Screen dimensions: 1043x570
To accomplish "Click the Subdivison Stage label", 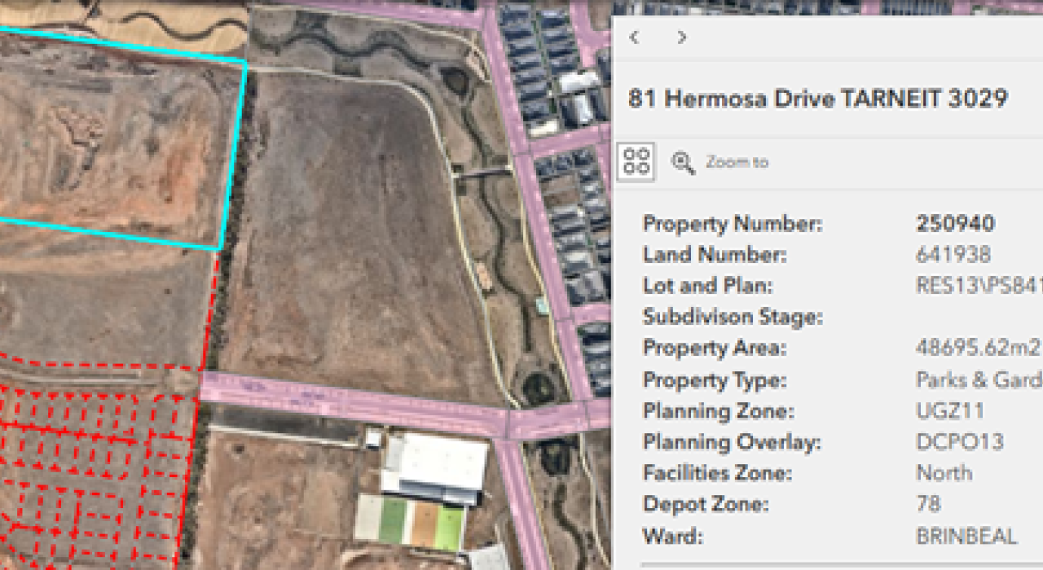I will [733, 317].
